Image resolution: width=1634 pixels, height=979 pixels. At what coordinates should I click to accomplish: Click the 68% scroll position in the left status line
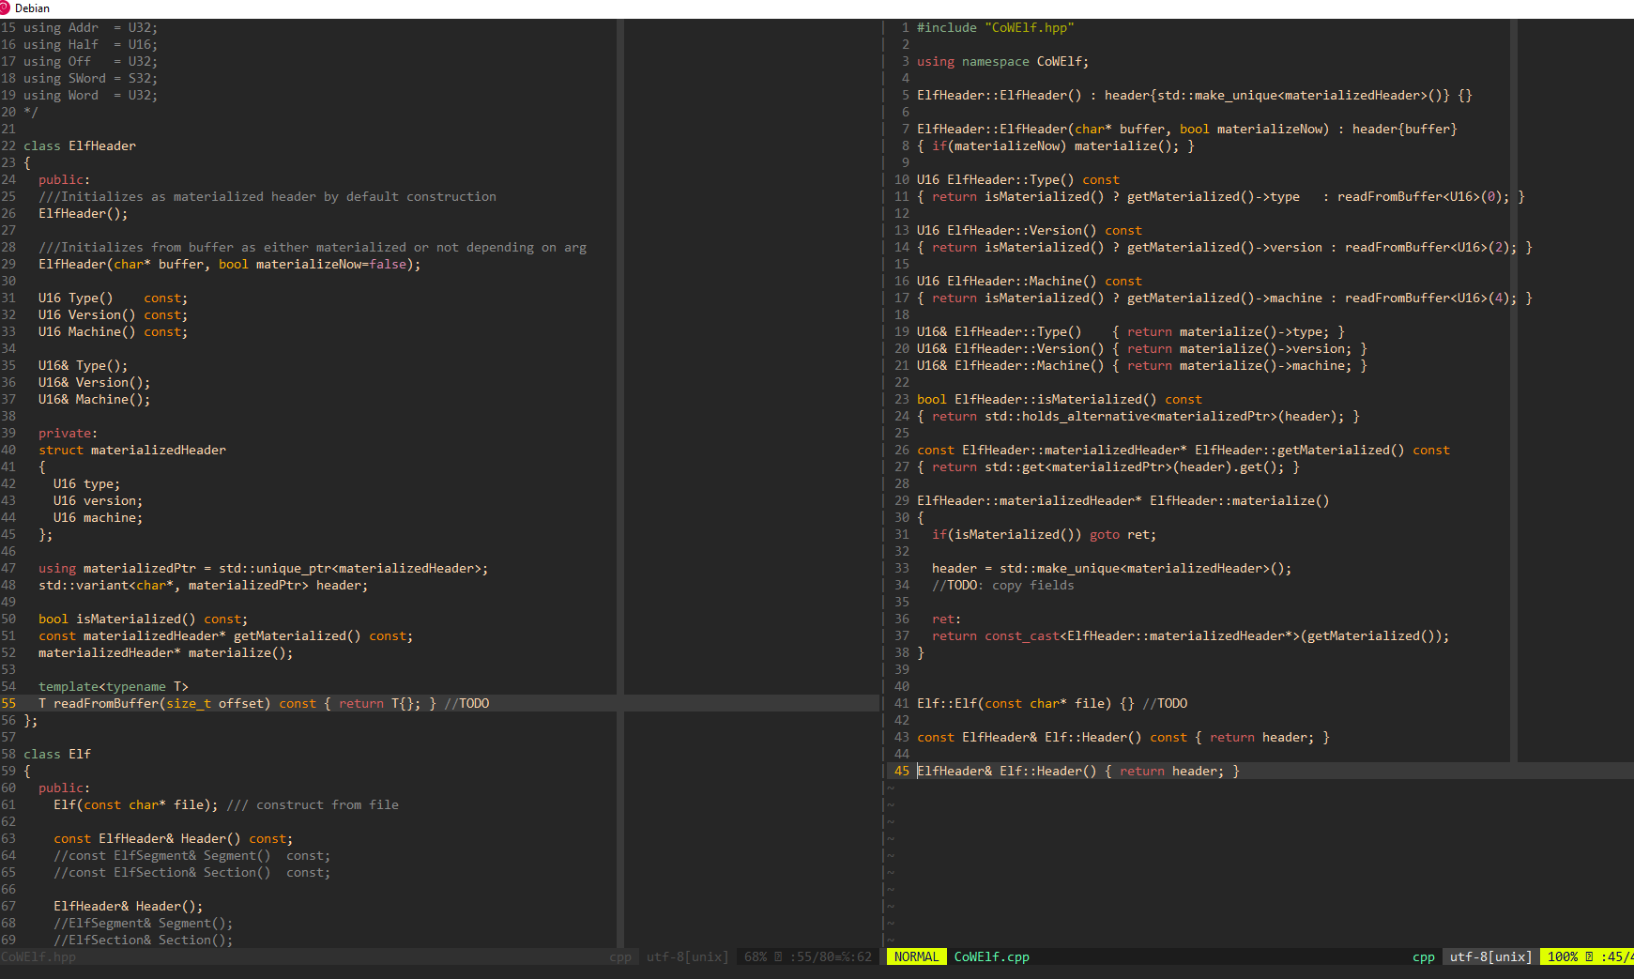(x=756, y=956)
